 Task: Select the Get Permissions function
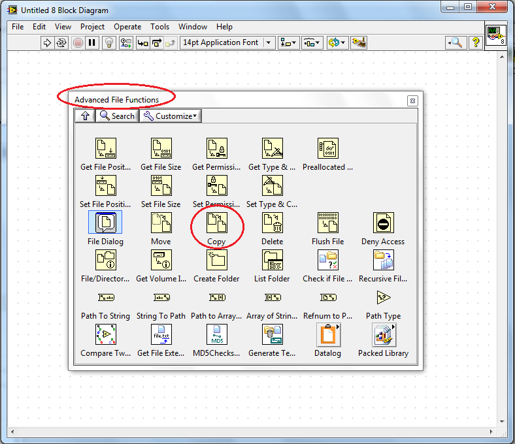(x=216, y=148)
